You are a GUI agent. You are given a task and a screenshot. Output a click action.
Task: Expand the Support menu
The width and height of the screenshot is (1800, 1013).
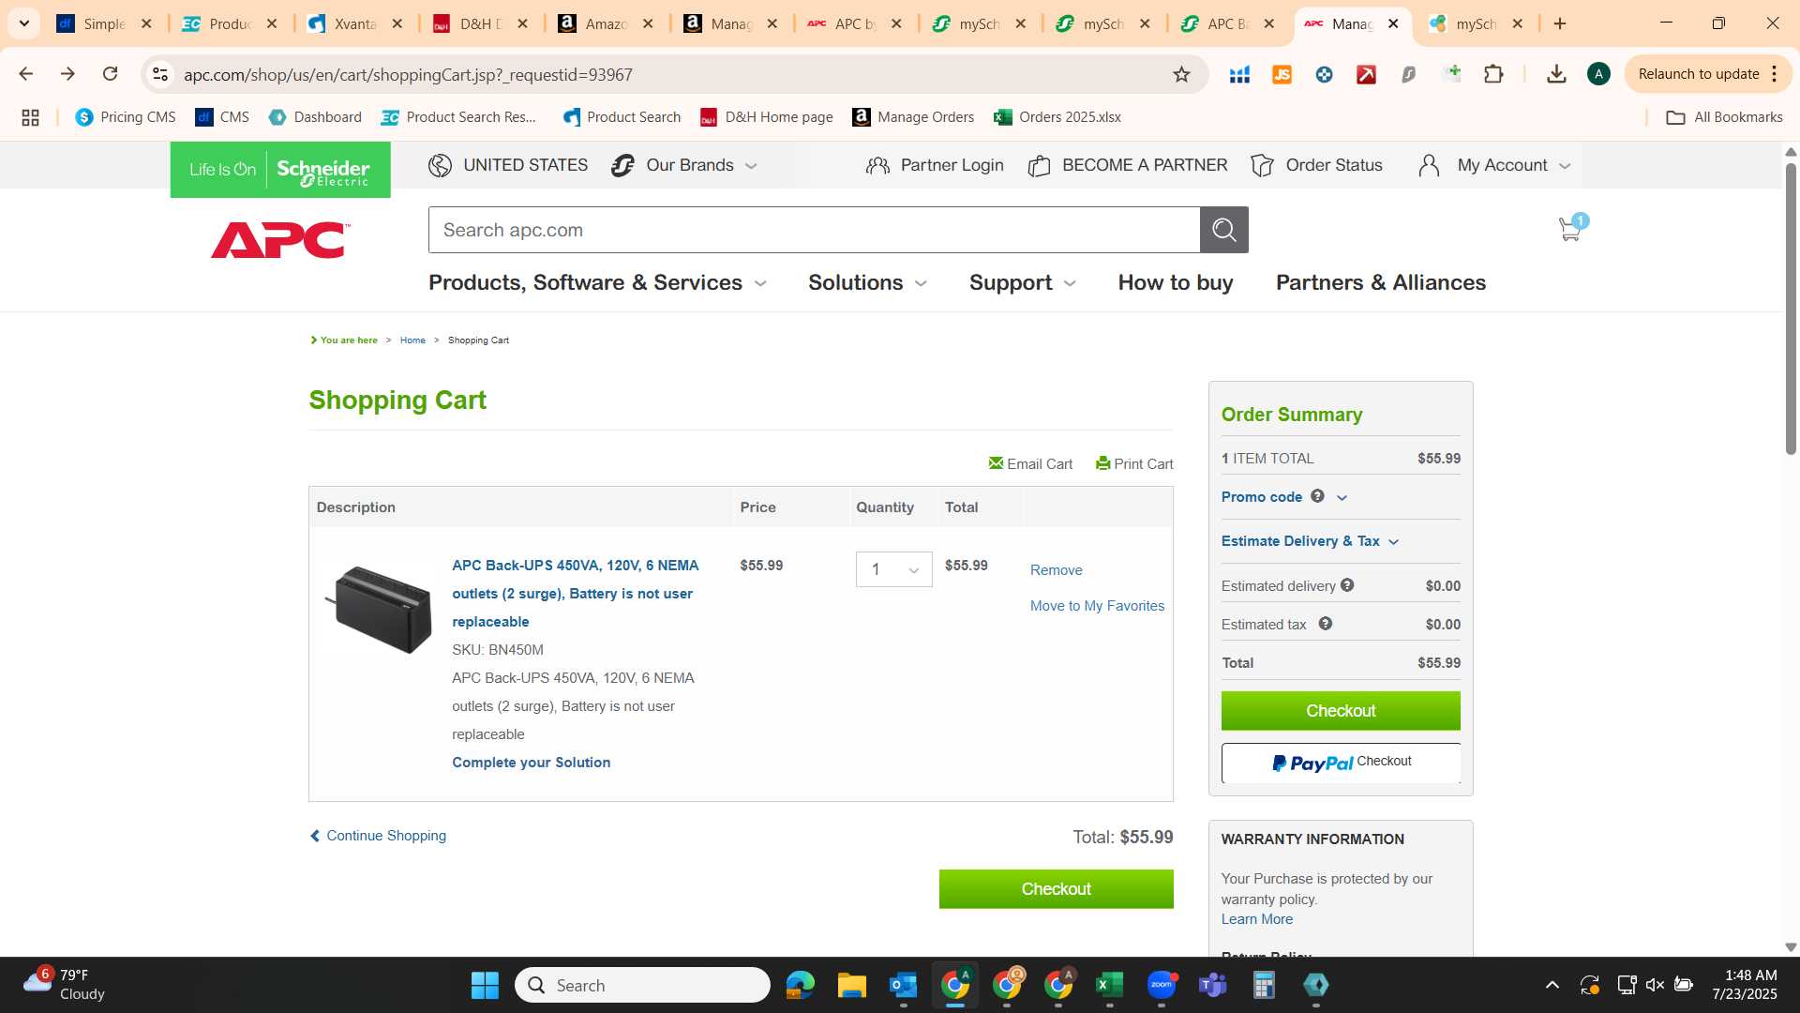pos(1022,282)
